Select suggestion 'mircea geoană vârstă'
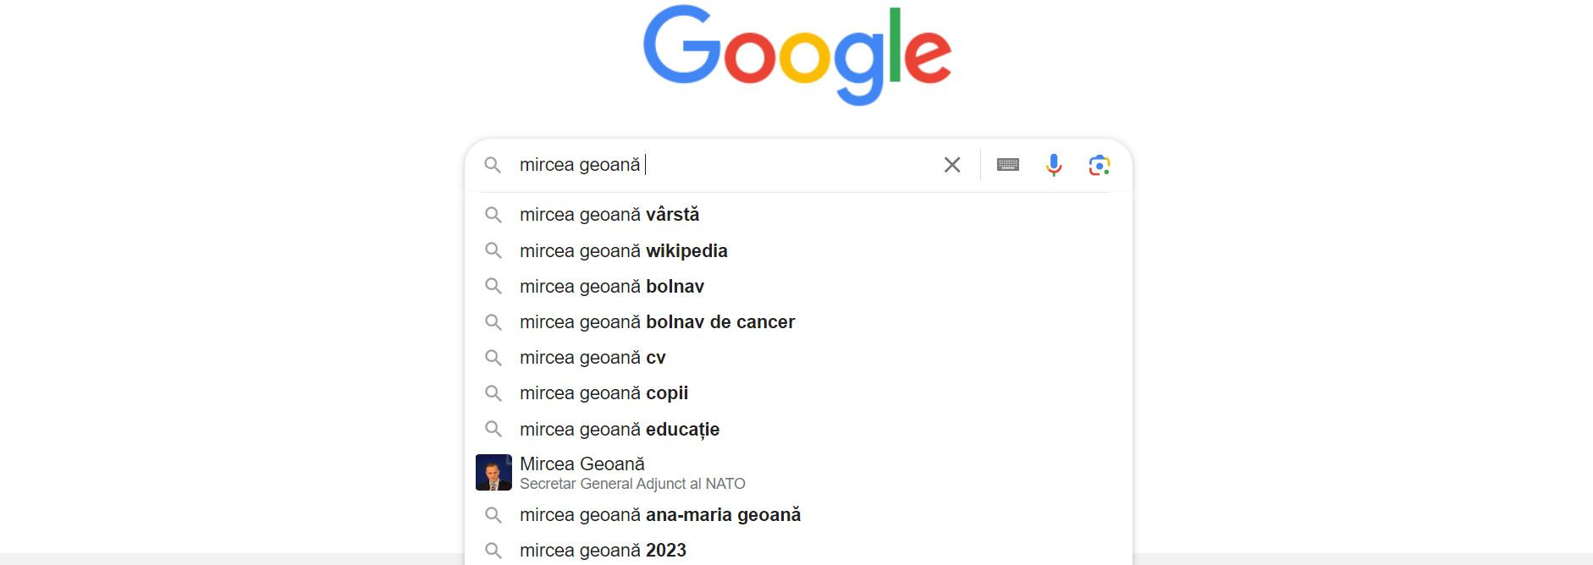The width and height of the screenshot is (1593, 565). point(610,215)
